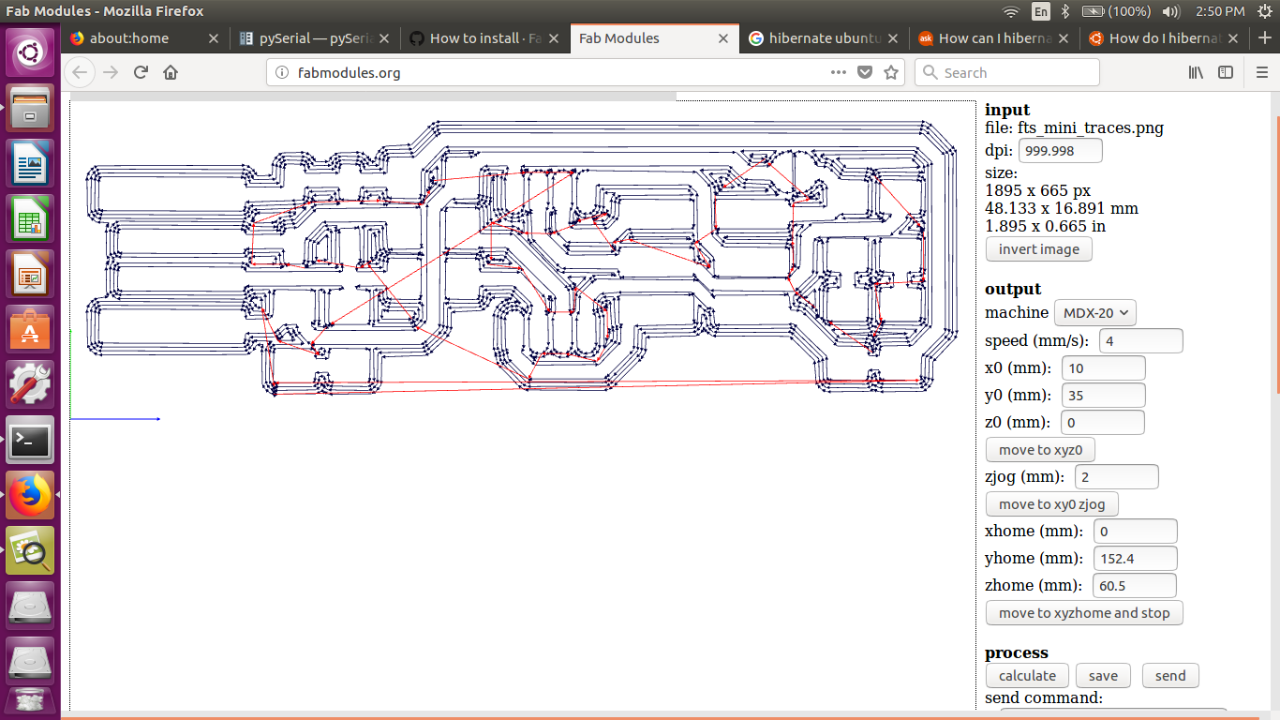Open the Wi-Fi network indicator
Image resolution: width=1280 pixels, height=720 pixels.
pyautogui.click(x=1010, y=11)
